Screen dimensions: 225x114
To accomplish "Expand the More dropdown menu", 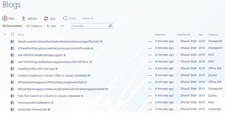I will pos(88,18).
